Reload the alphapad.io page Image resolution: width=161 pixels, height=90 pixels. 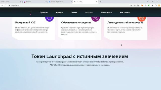pos(6,5)
